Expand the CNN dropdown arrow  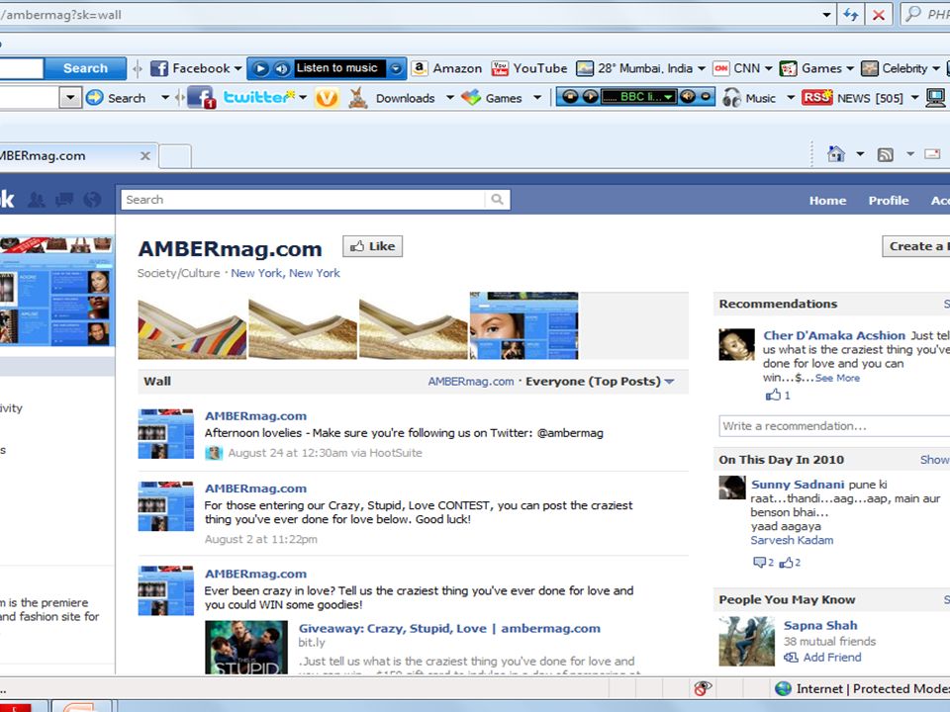[x=768, y=68]
